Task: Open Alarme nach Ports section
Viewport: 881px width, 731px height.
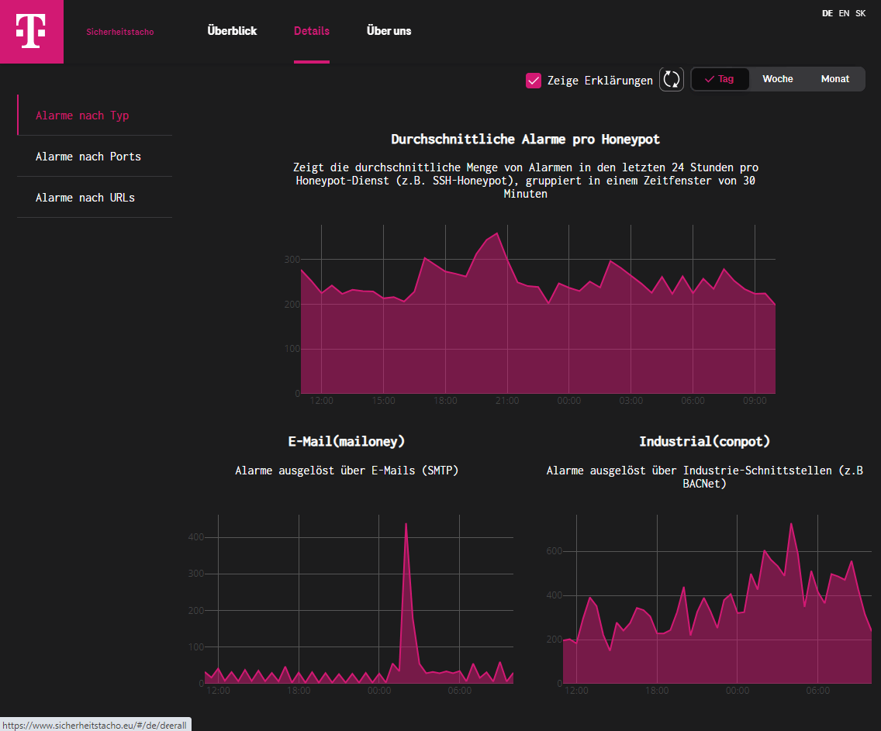Action: (88, 157)
